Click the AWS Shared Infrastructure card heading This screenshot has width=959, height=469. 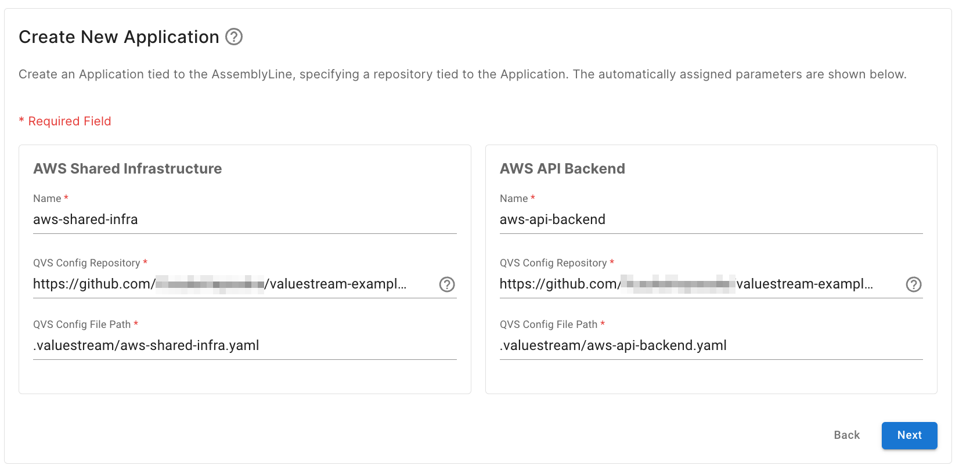pyautogui.click(x=128, y=169)
